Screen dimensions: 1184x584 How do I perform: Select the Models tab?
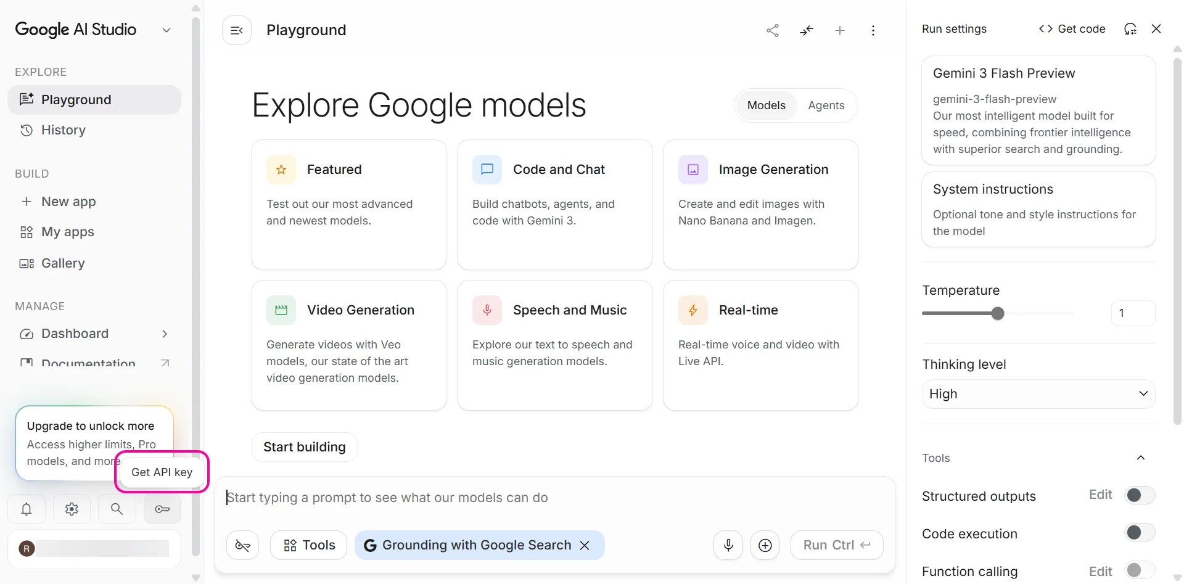pos(767,105)
